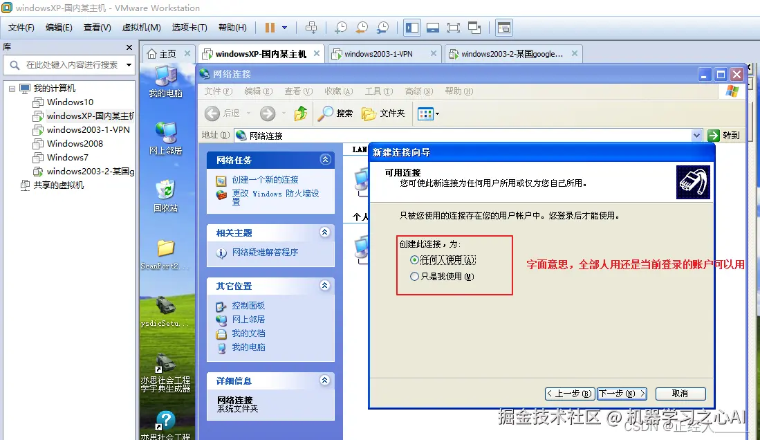This screenshot has width=760, height=440.
Task: Click 文件夹 folders toolbar button
Action: pos(383,113)
